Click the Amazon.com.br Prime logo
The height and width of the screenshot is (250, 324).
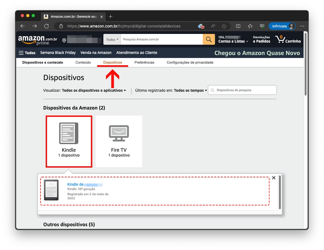coord(38,40)
